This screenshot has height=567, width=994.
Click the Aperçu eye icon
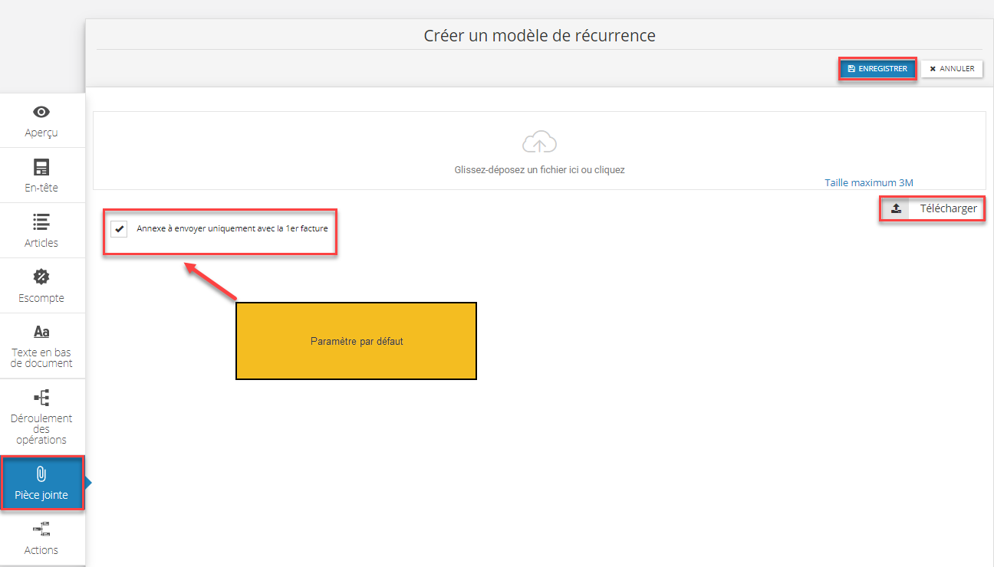(x=41, y=112)
